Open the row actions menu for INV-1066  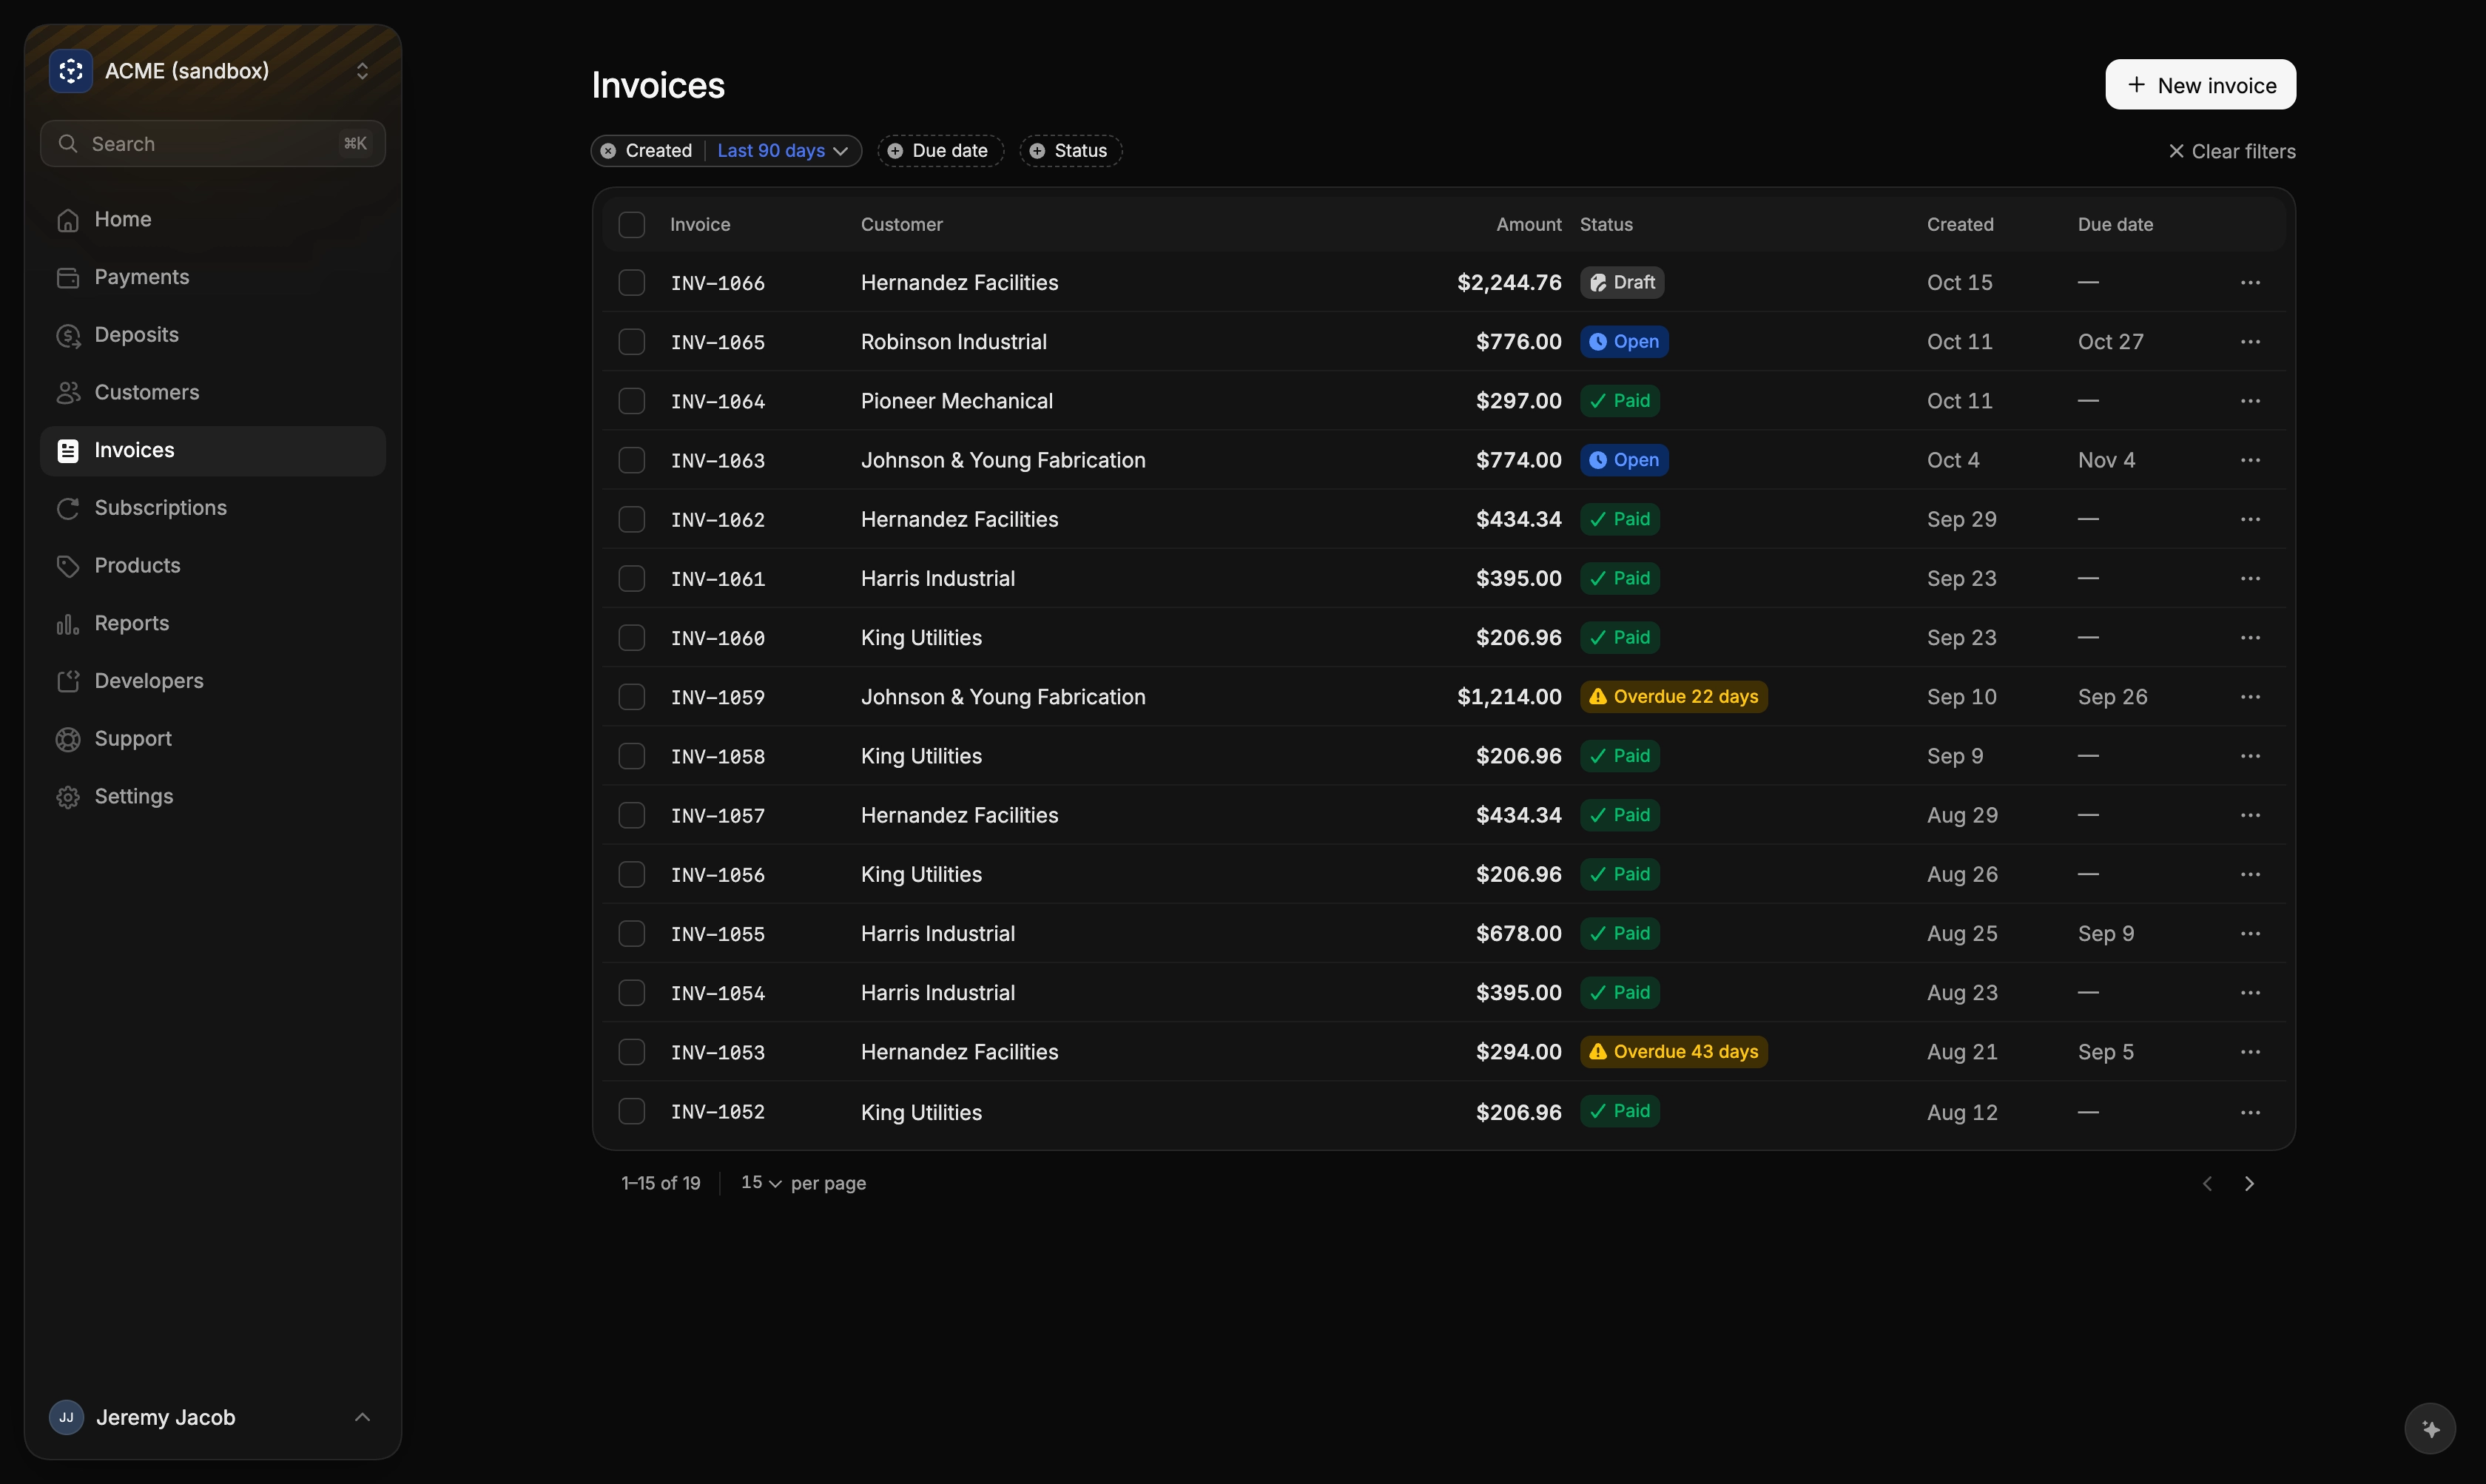[x=2250, y=283]
